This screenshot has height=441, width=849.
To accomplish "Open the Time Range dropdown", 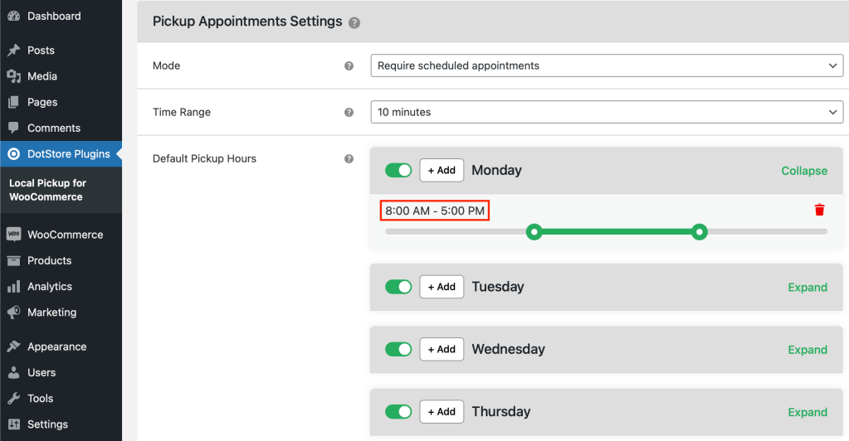I will coord(607,112).
